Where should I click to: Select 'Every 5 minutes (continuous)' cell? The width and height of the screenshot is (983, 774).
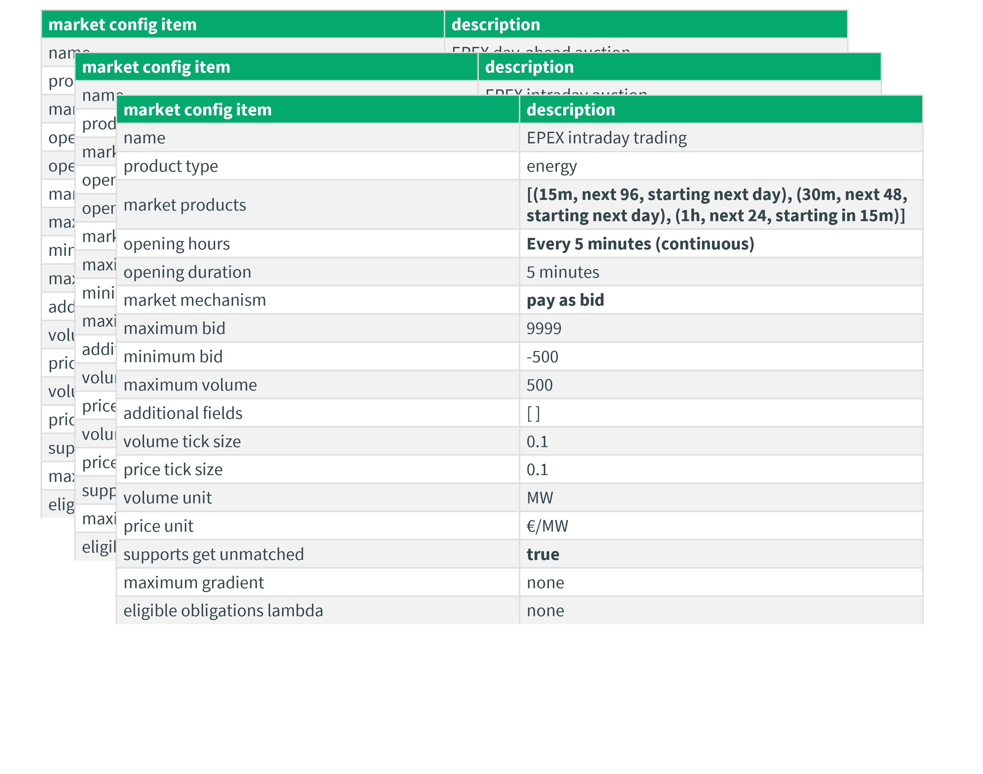[640, 244]
